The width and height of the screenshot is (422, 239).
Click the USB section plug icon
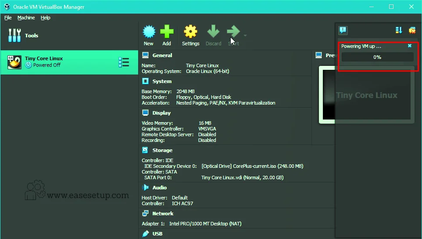[x=146, y=233]
